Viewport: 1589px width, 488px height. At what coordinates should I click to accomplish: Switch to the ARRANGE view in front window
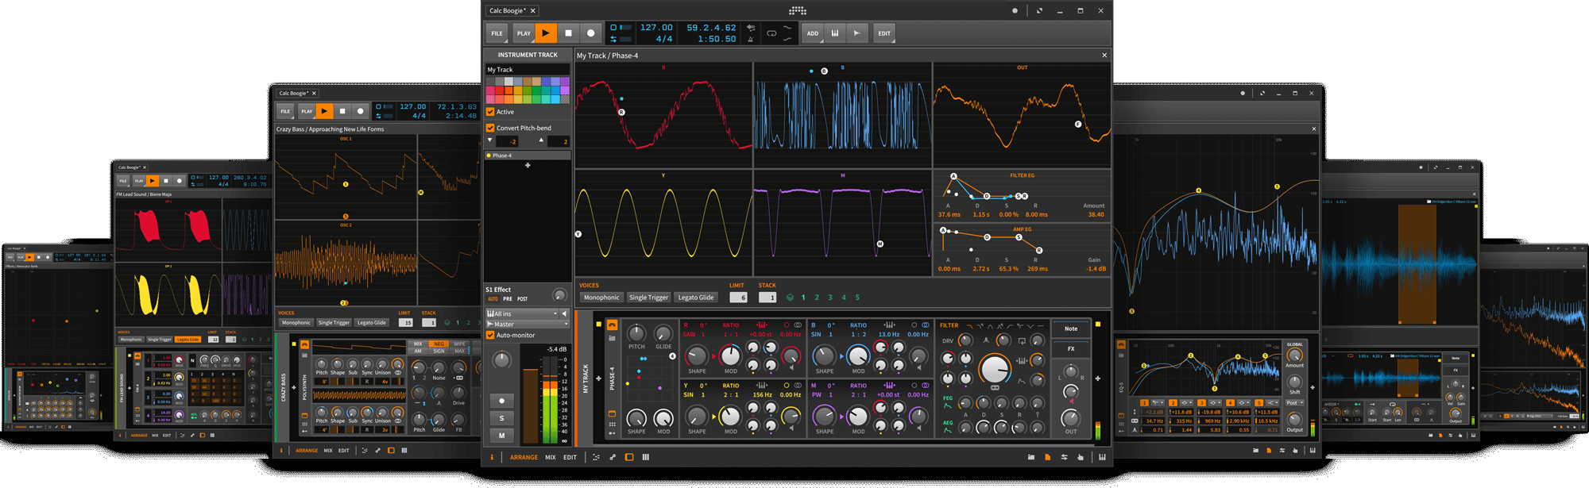click(524, 457)
